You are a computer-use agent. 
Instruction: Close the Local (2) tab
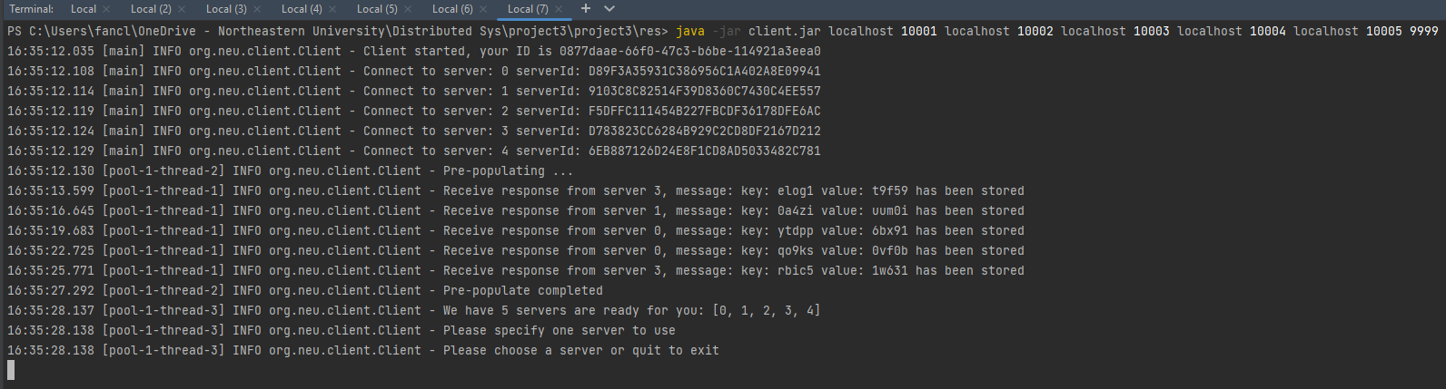point(182,9)
